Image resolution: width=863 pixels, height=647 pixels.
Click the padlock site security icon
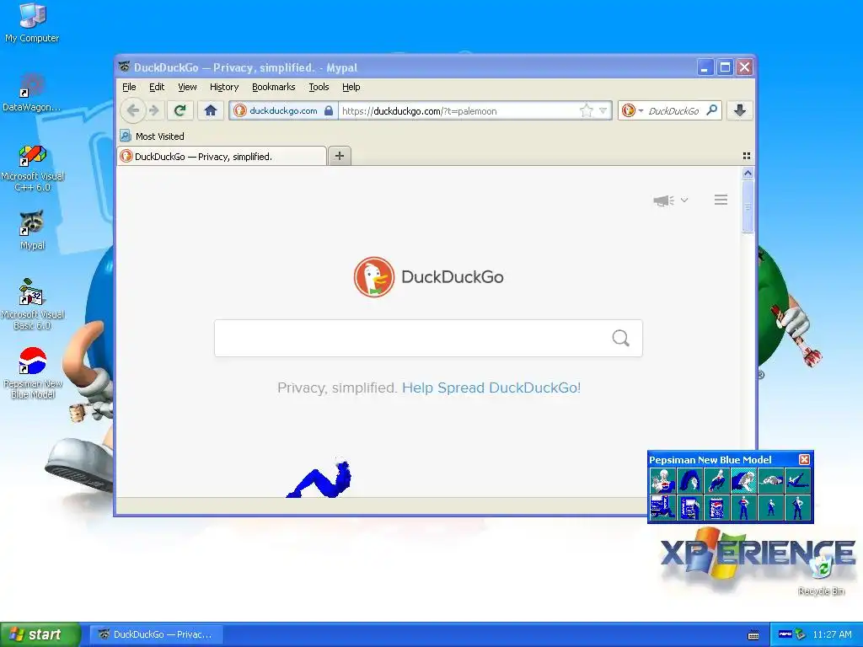coord(329,110)
